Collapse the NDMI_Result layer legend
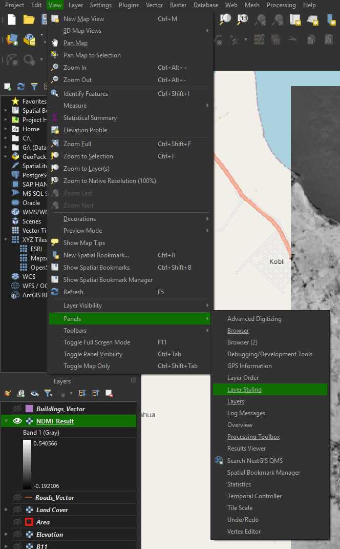340x549 pixels. click(x=6, y=421)
